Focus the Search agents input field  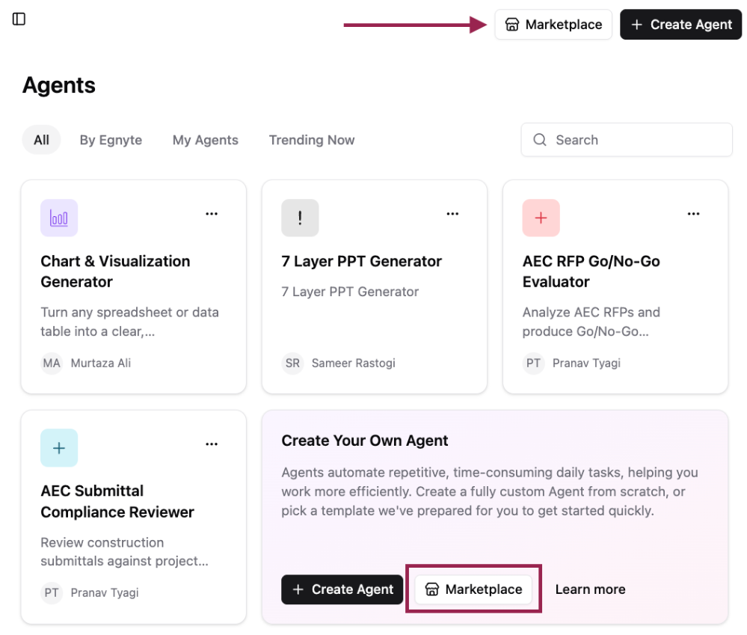627,140
